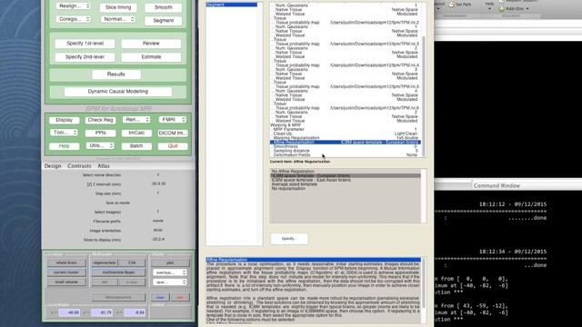This screenshot has width=582, height=327.
Task: Click the batch tree vertical scrollbar
Action: coord(424,80)
